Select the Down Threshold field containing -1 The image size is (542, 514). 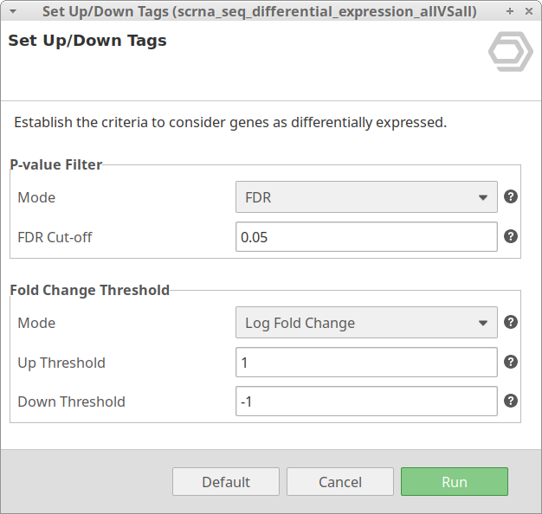pyautogui.click(x=366, y=402)
